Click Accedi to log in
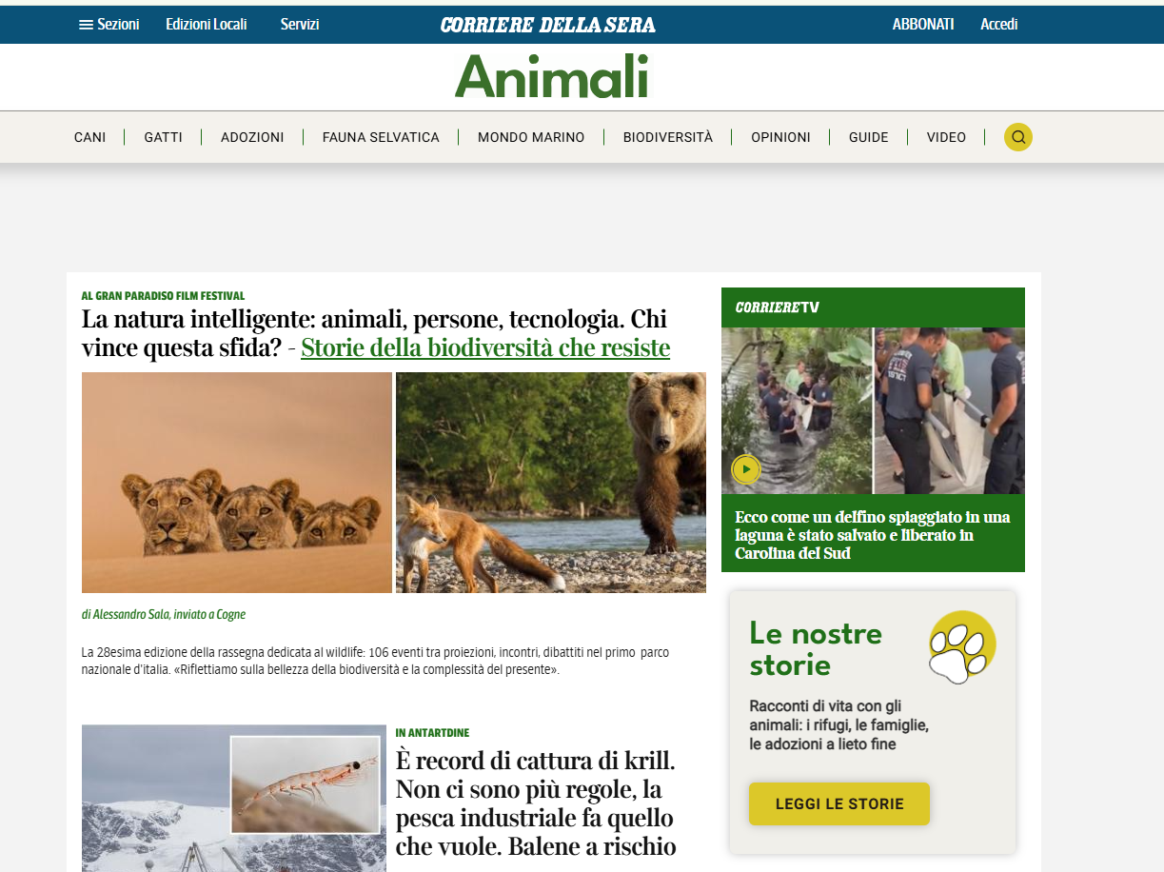1164x872 pixels. 999,25
